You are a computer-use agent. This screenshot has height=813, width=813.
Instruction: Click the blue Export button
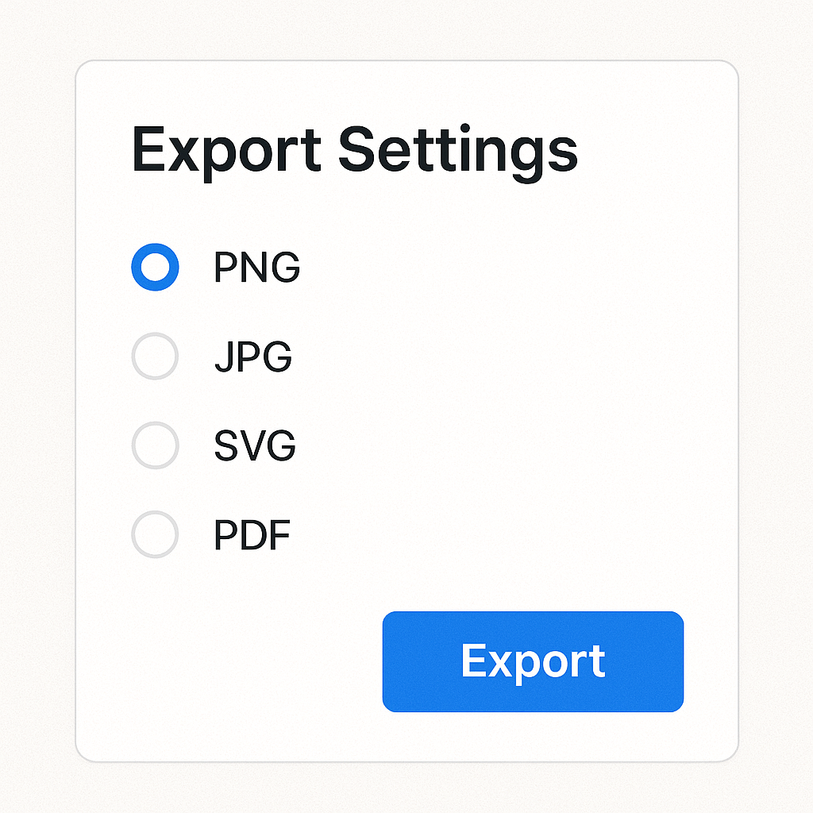[533, 661]
